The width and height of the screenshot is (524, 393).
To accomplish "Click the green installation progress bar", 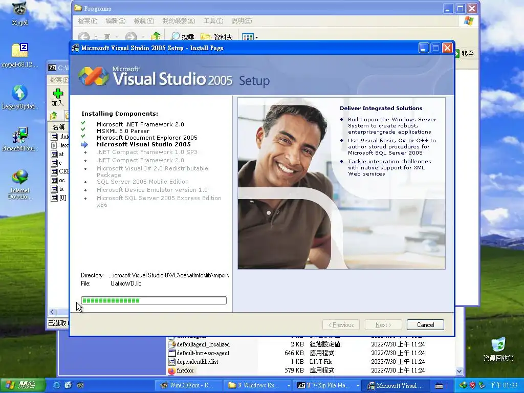I will [154, 300].
